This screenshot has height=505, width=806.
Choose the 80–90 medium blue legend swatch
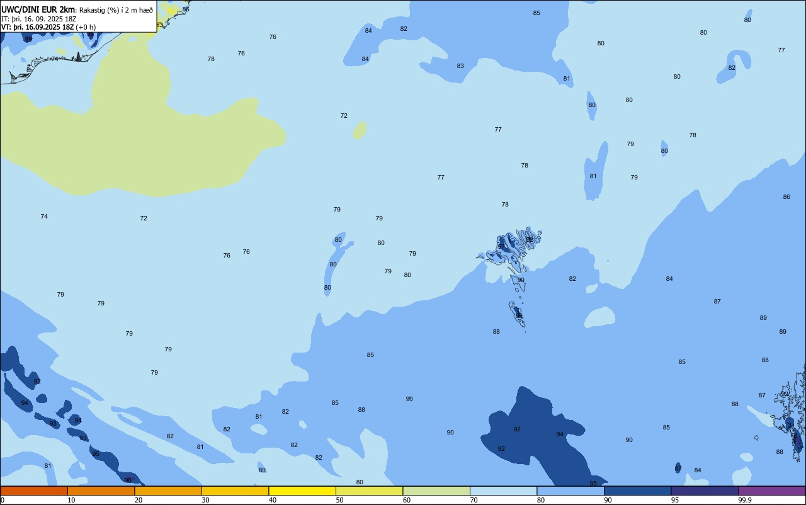pyautogui.click(x=570, y=491)
